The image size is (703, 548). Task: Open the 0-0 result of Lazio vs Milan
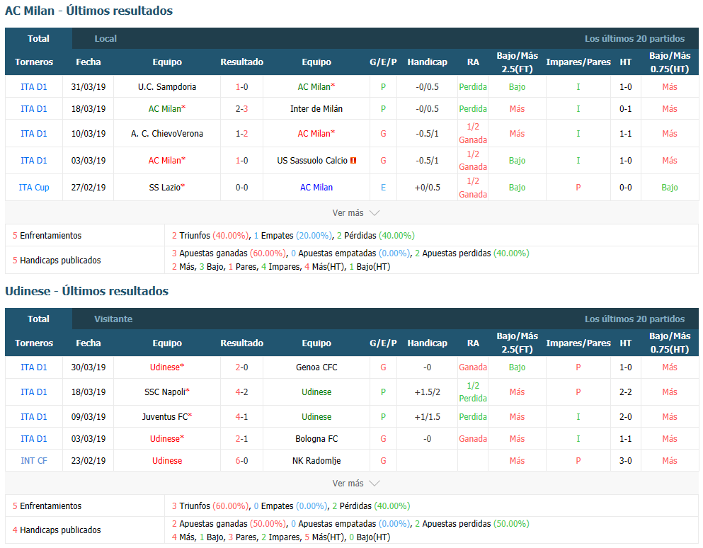[241, 188]
